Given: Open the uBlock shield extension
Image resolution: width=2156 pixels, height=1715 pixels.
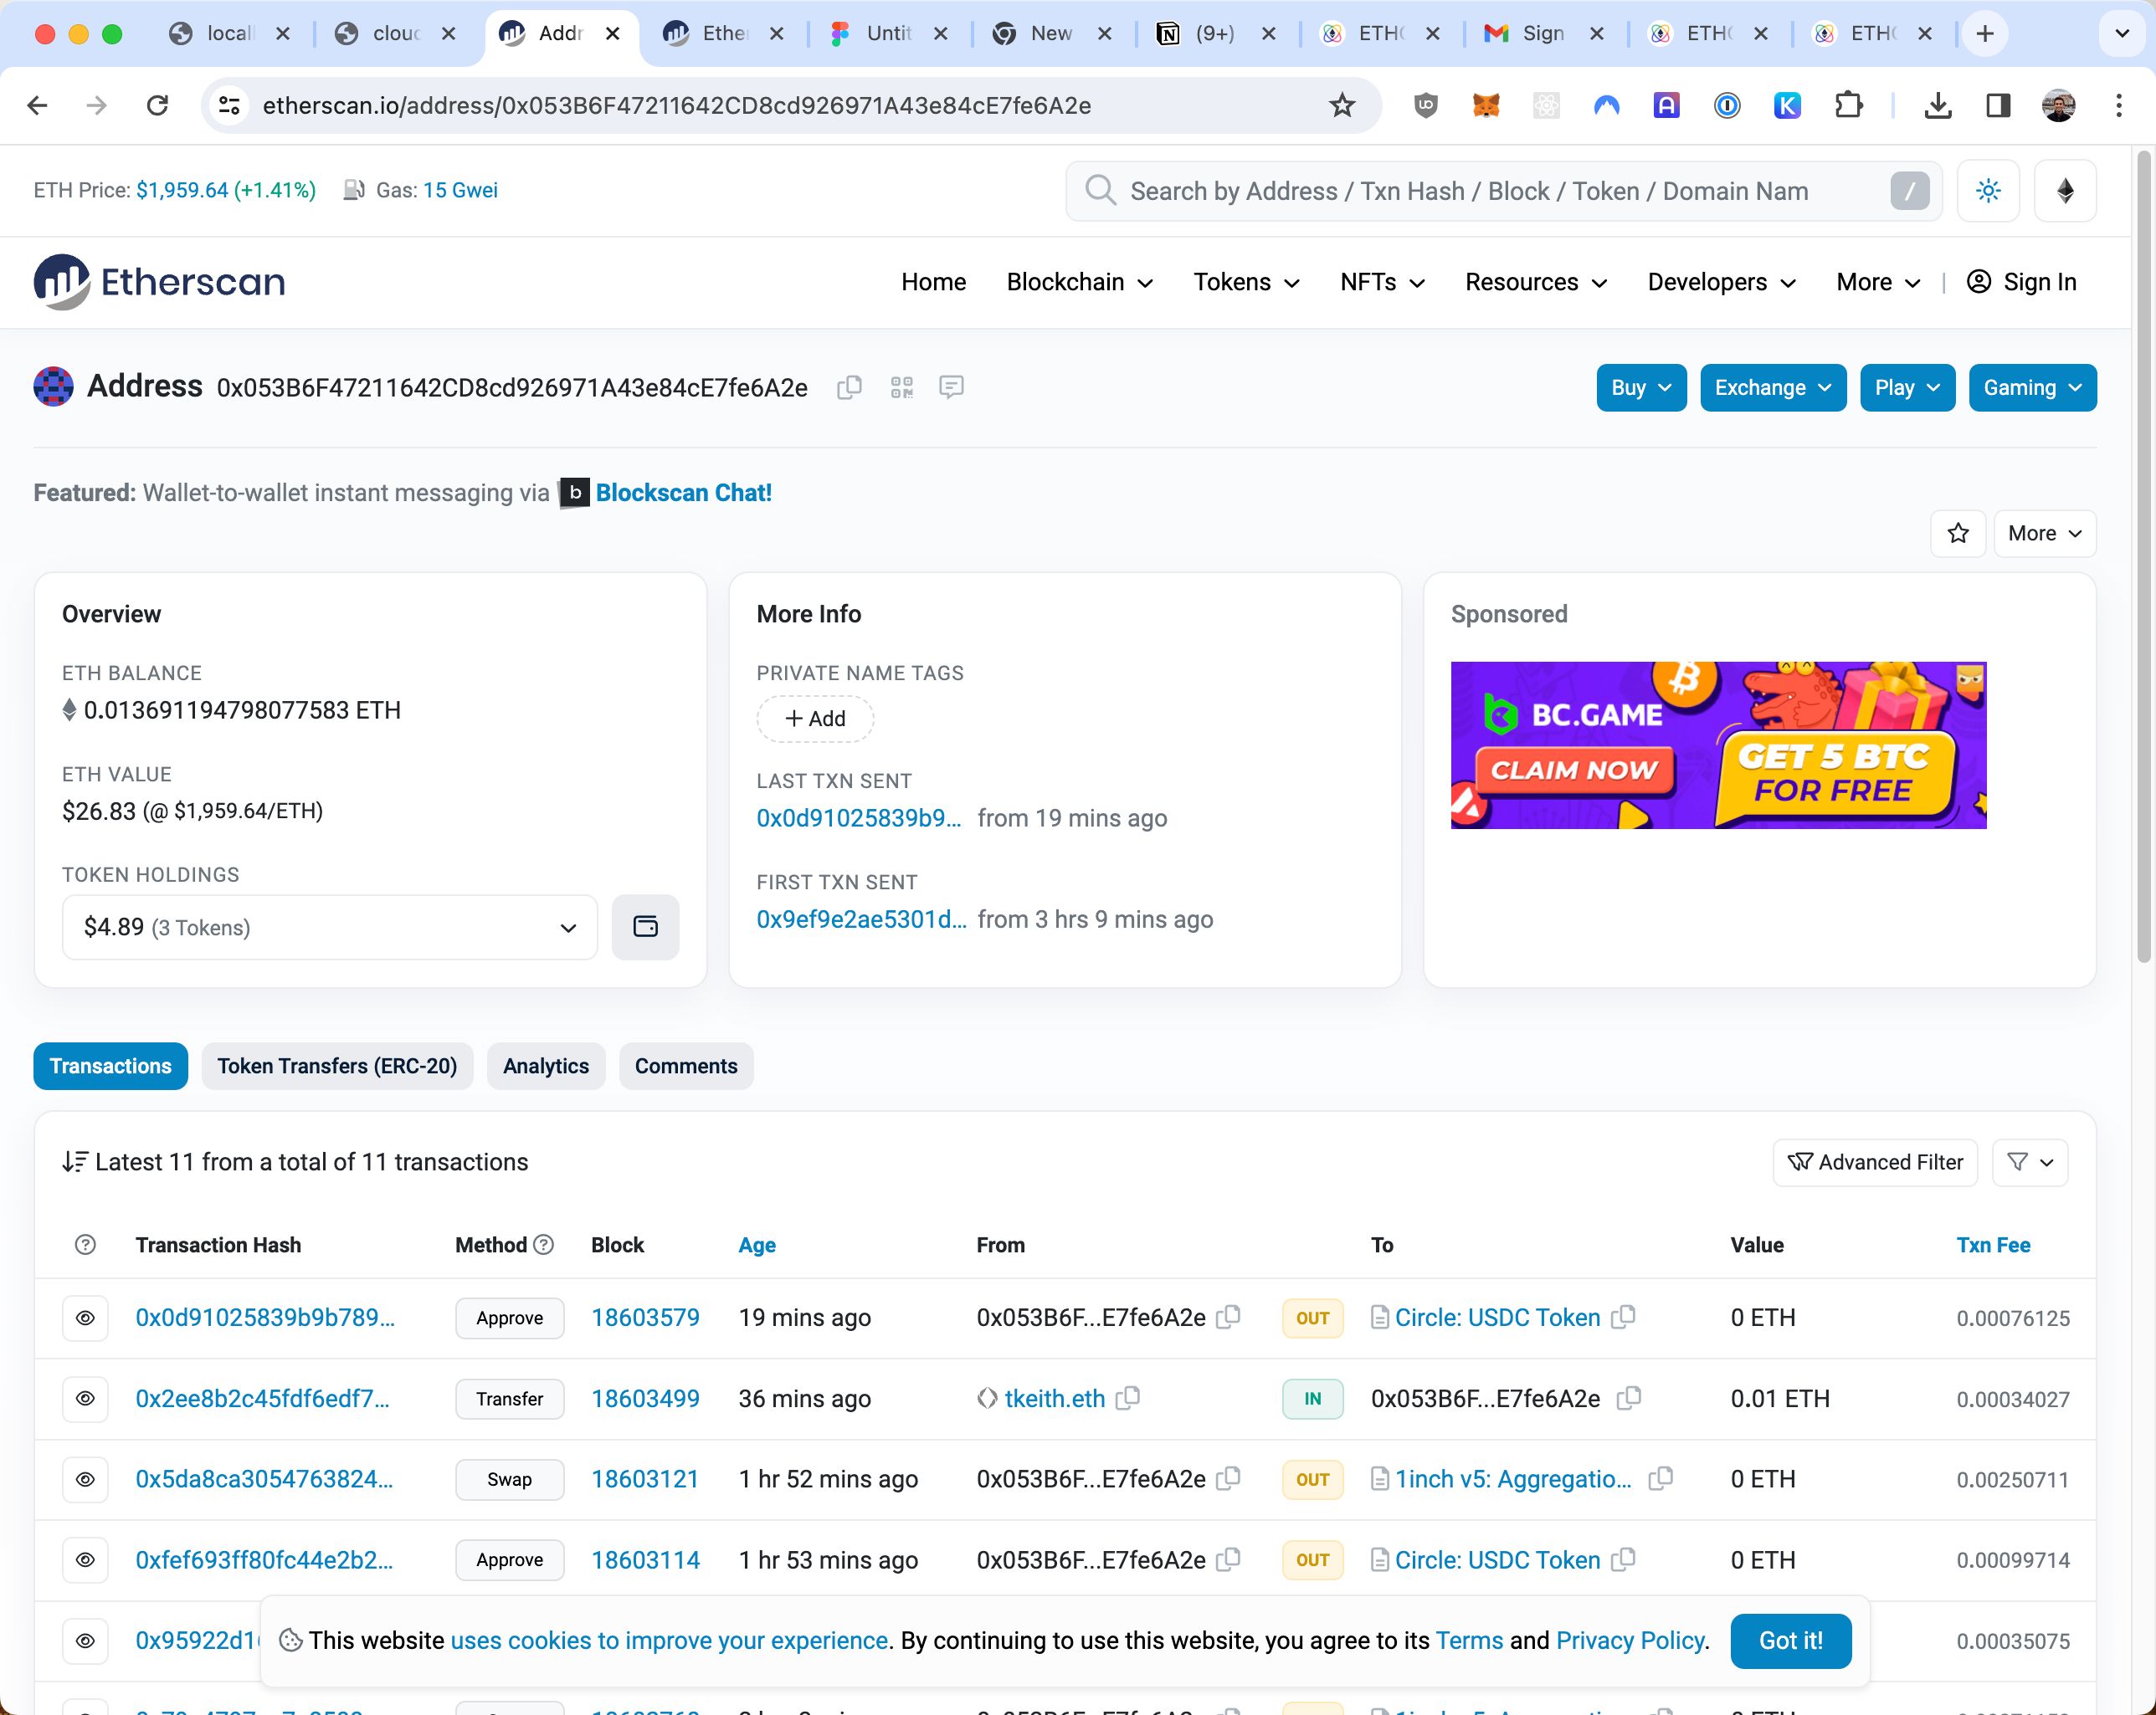Looking at the screenshot, I should click(1426, 105).
